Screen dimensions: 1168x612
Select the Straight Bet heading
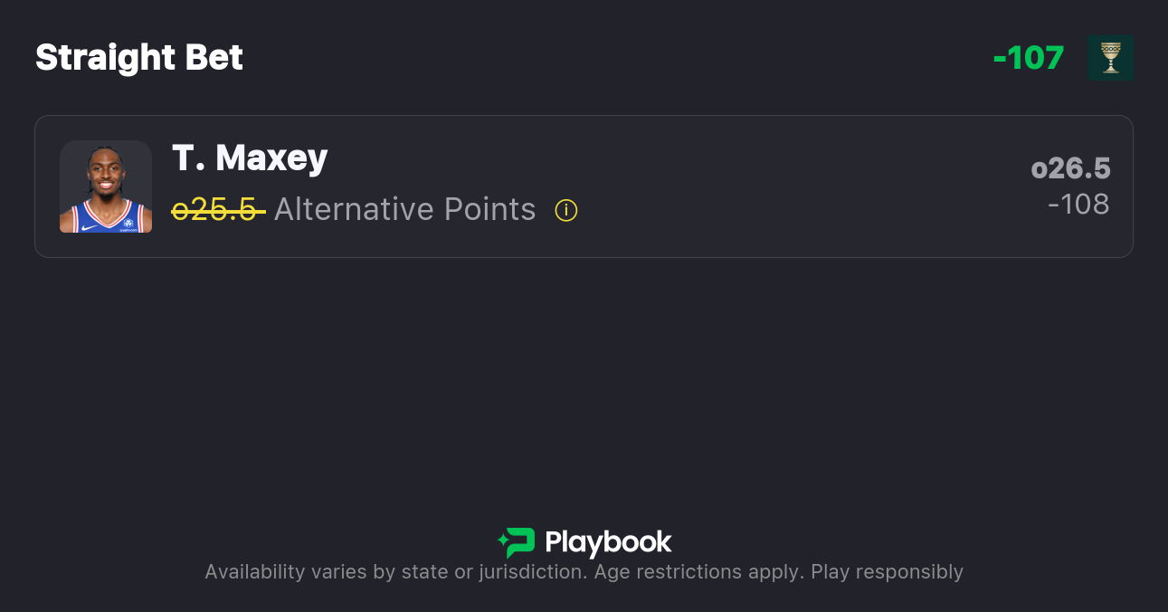click(x=139, y=58)
